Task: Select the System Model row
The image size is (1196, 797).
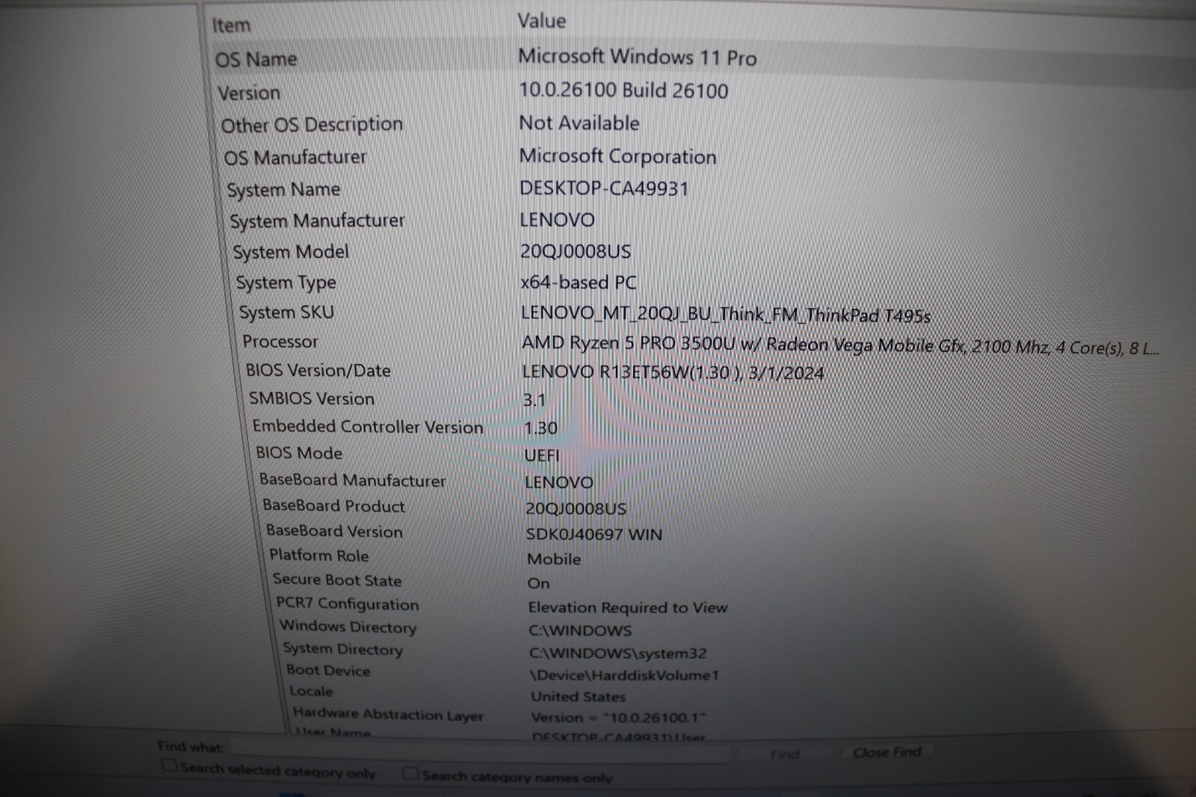Action: click(291, 253)
